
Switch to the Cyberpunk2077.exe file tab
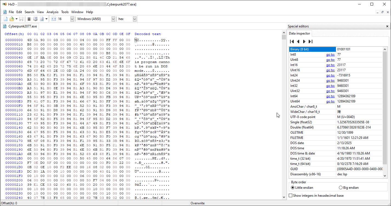click(20, 26)
